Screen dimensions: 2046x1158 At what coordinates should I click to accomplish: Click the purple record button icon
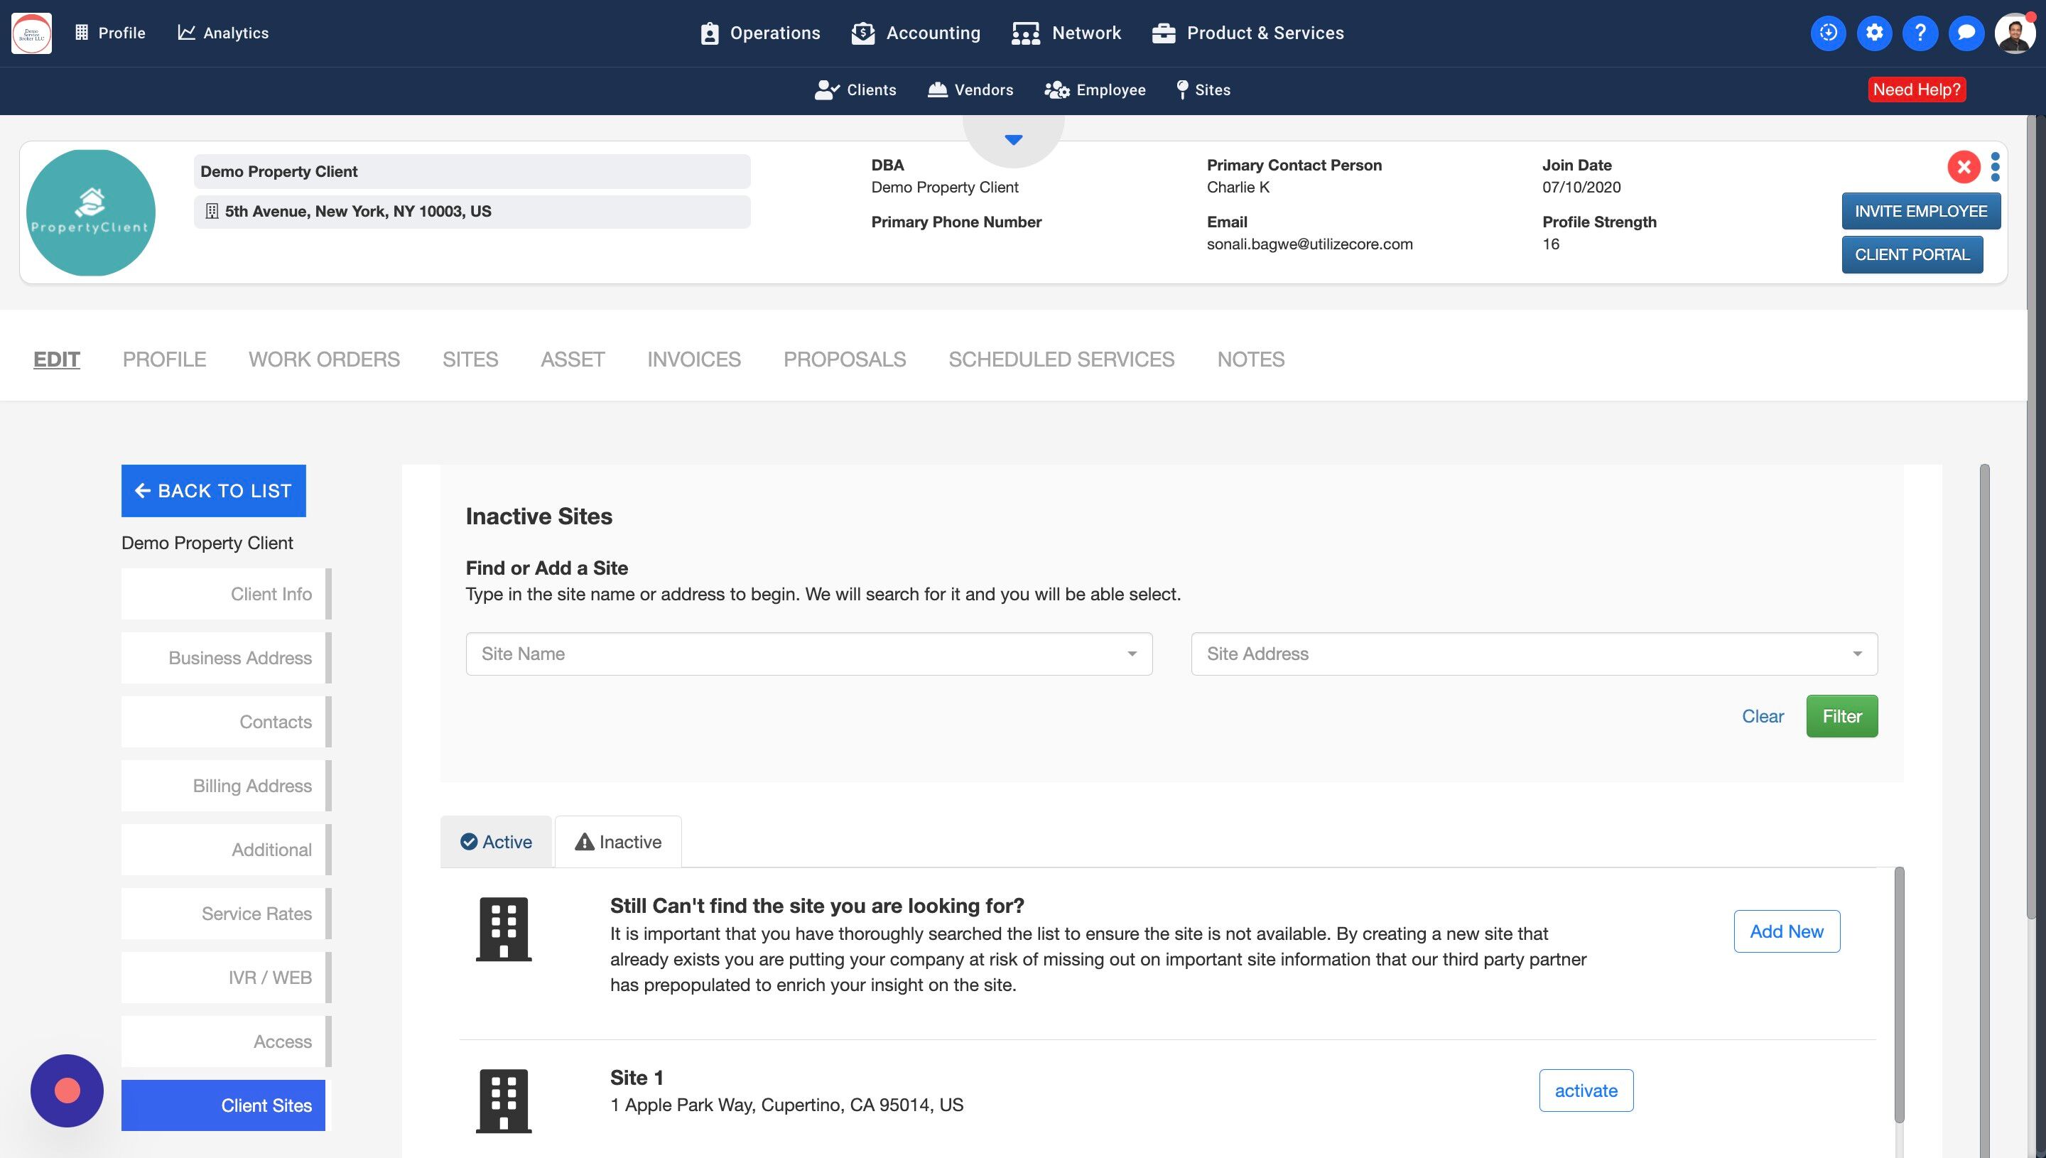pos(67,1091)
